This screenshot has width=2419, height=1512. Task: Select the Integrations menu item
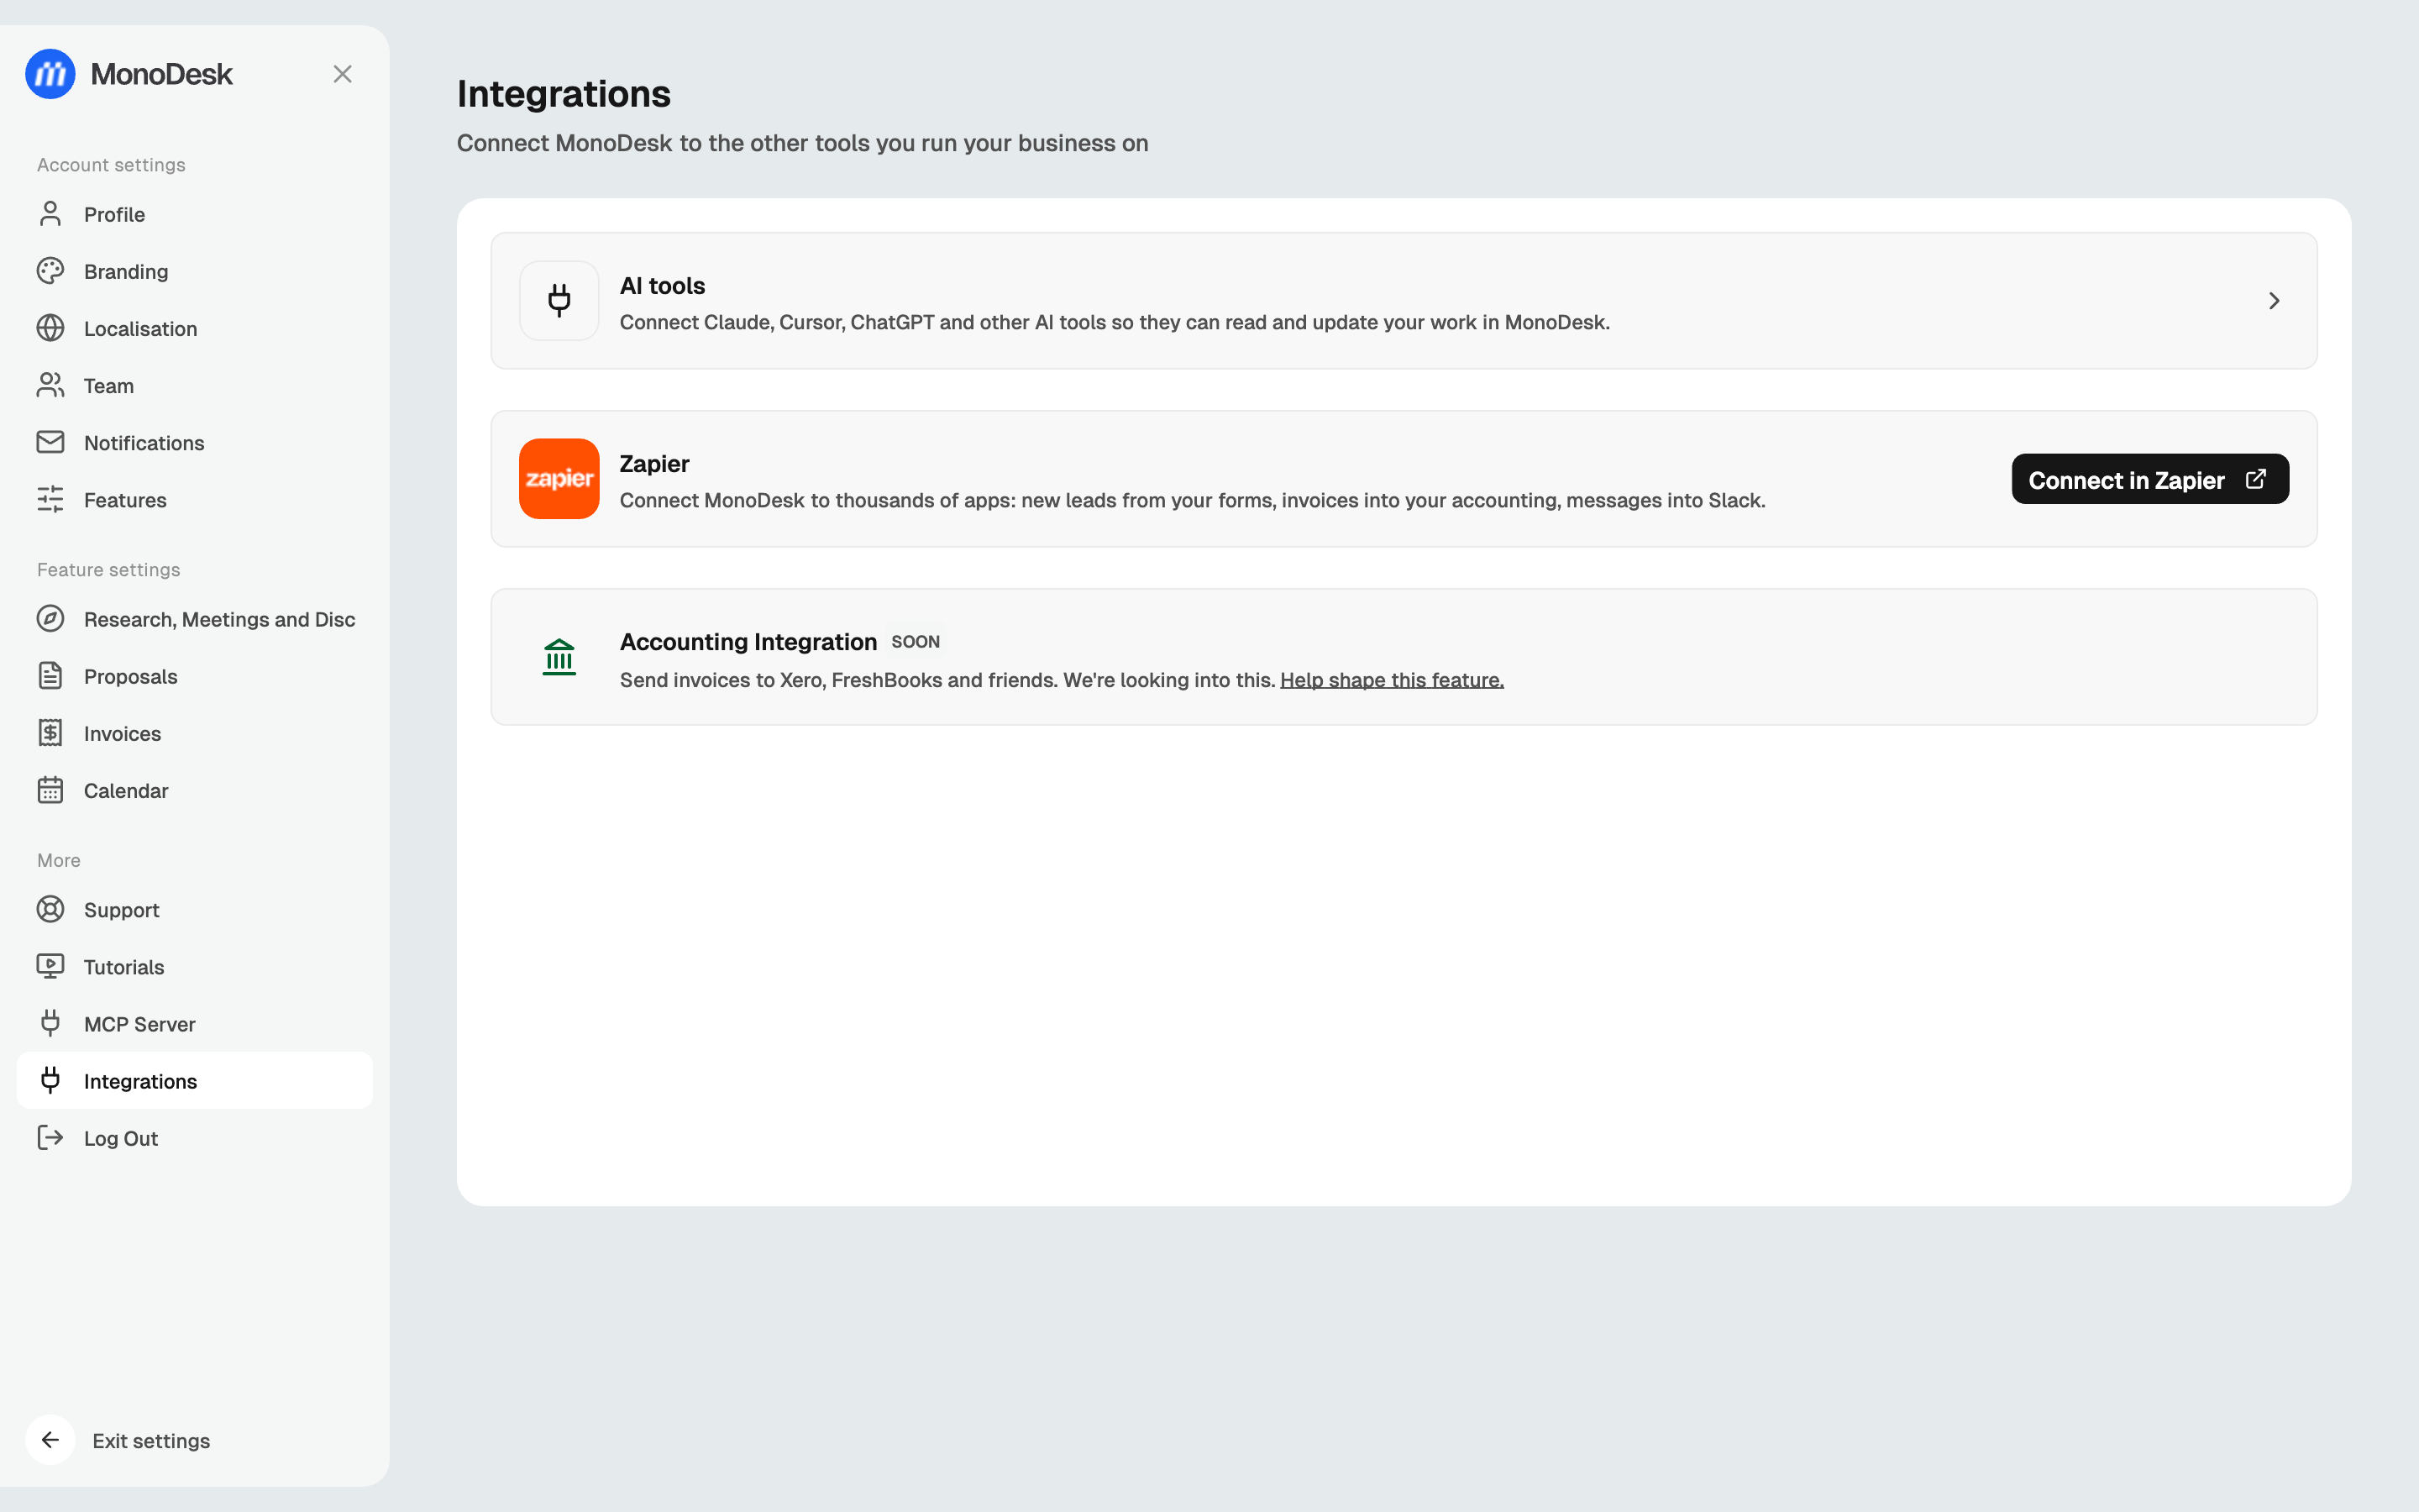(195, 1080)
